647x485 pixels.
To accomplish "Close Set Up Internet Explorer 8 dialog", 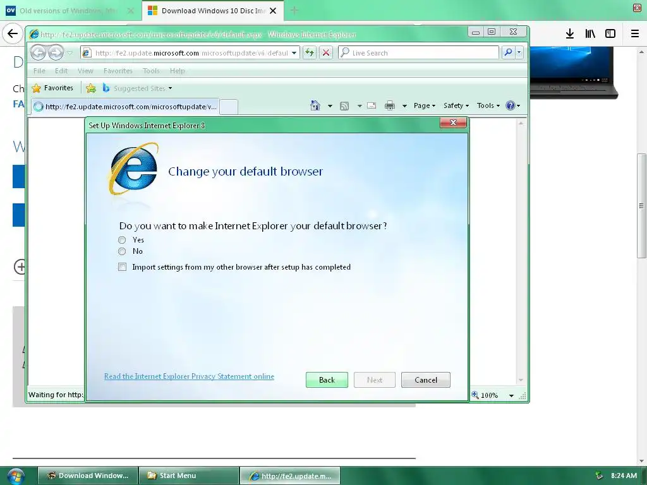I will pyautogui.click(x=453, y=123).
